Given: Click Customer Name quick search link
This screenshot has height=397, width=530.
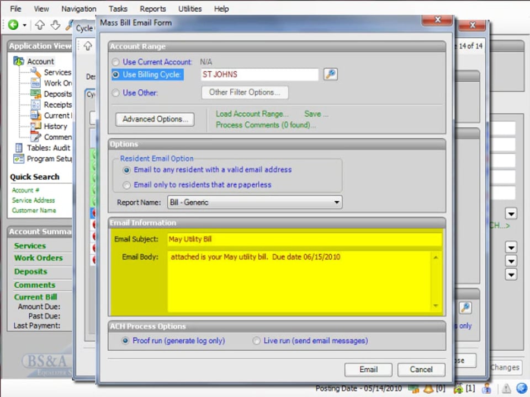Looking at the screenshot, I should (x=34, y=211).
